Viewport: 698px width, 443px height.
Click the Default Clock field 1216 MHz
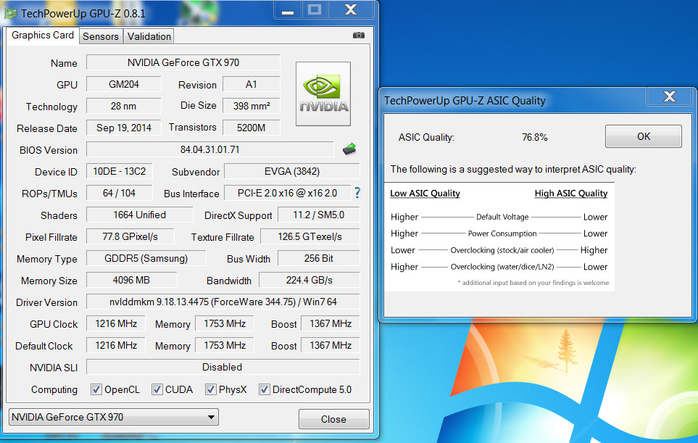click(x=116, y=346)
